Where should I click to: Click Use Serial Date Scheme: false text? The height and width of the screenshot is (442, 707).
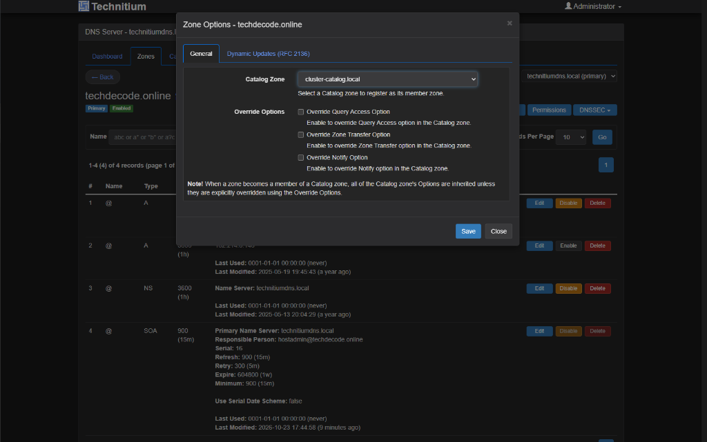pyautogui.click(x=258, y=401)
